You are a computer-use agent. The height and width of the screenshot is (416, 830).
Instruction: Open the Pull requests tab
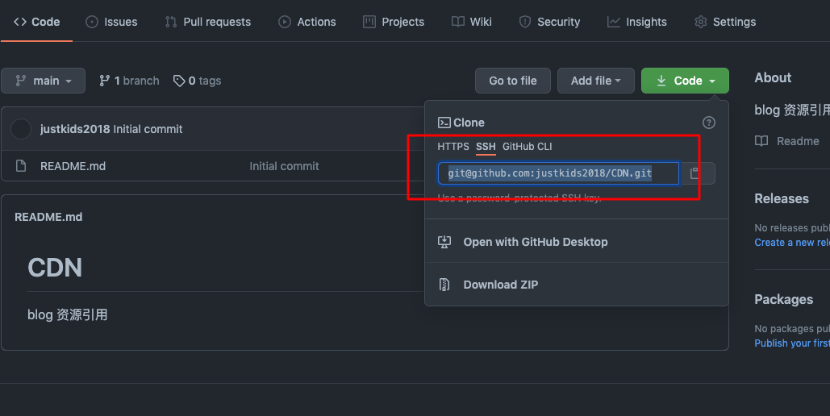tap(207, 22)
